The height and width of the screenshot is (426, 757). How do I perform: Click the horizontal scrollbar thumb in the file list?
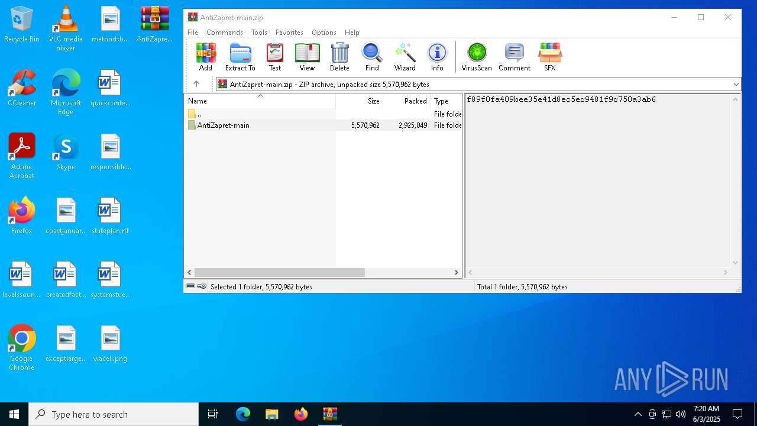click(x=279, y=272)
